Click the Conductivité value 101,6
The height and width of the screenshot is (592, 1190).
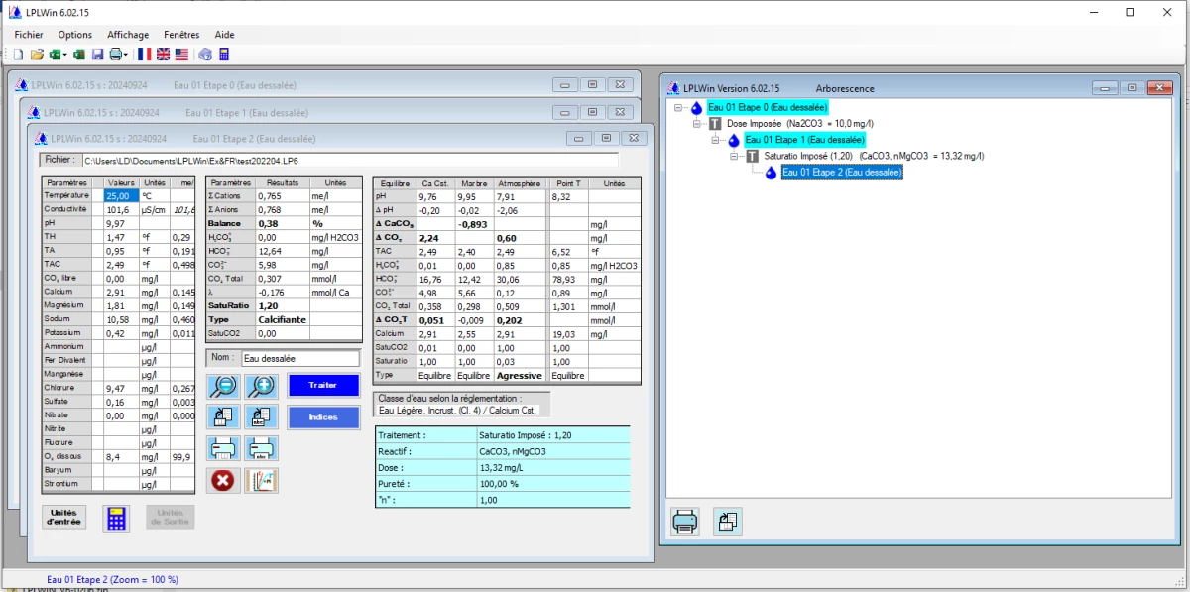pyautogui.click(x=121, y=209)
